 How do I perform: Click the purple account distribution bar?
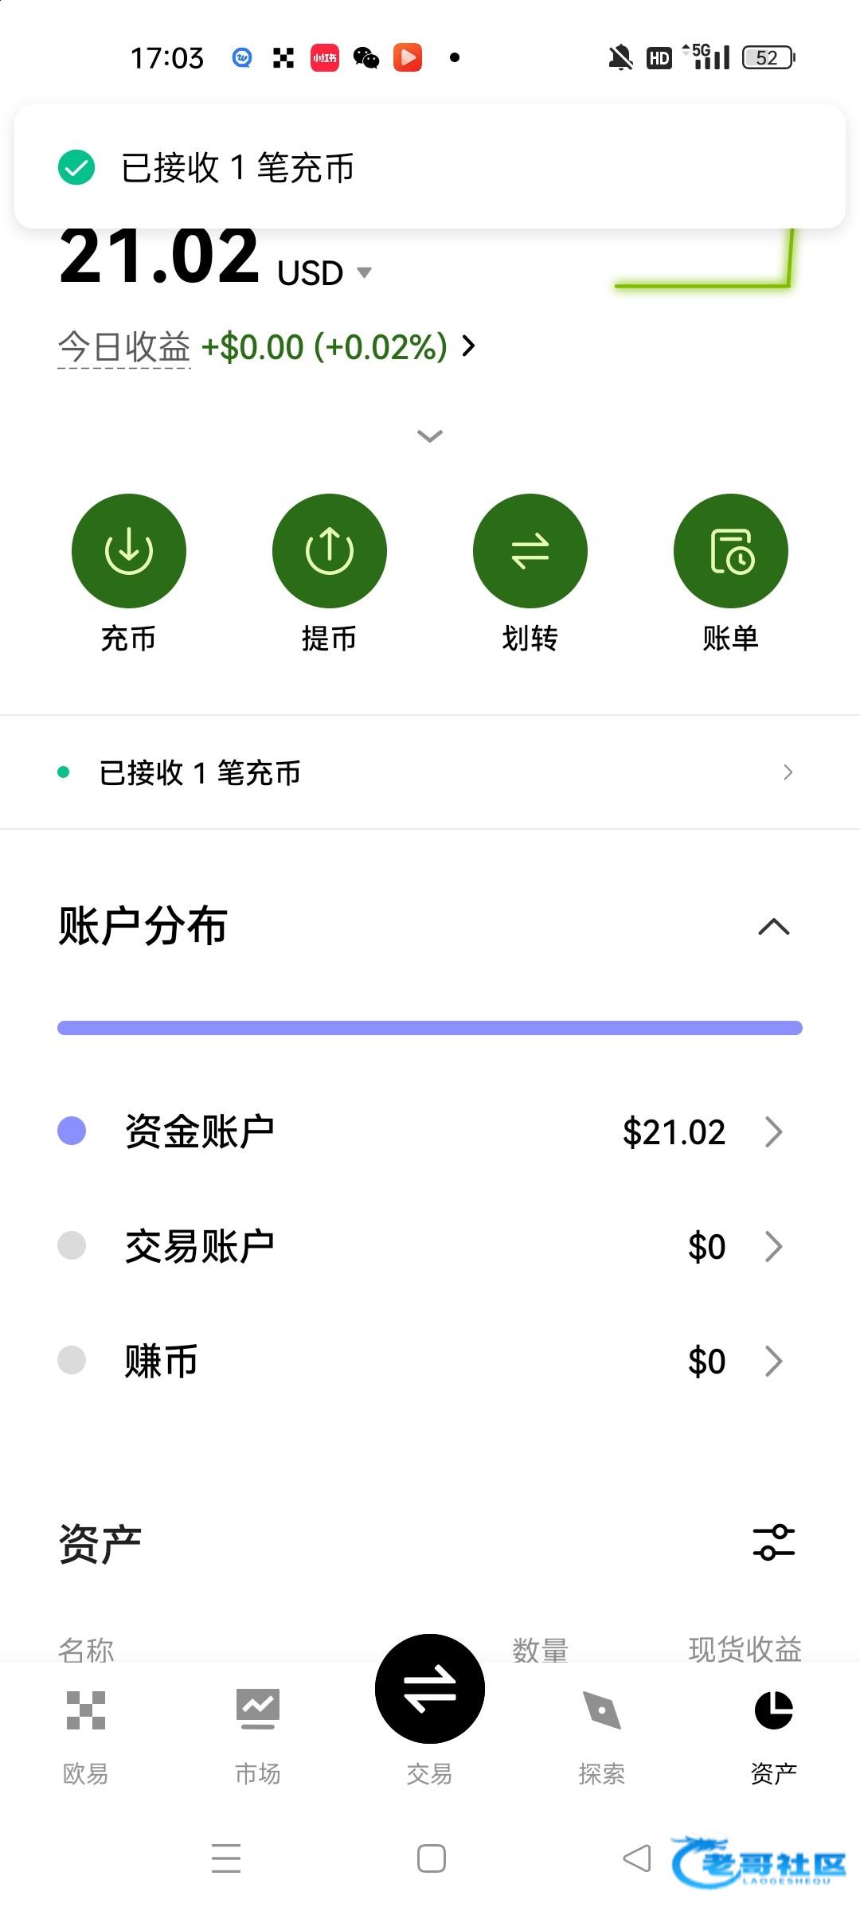[430, 1028]
